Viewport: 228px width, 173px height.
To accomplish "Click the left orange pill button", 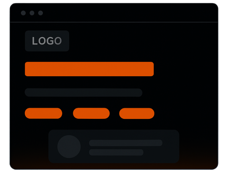I will tap(44, 113).
